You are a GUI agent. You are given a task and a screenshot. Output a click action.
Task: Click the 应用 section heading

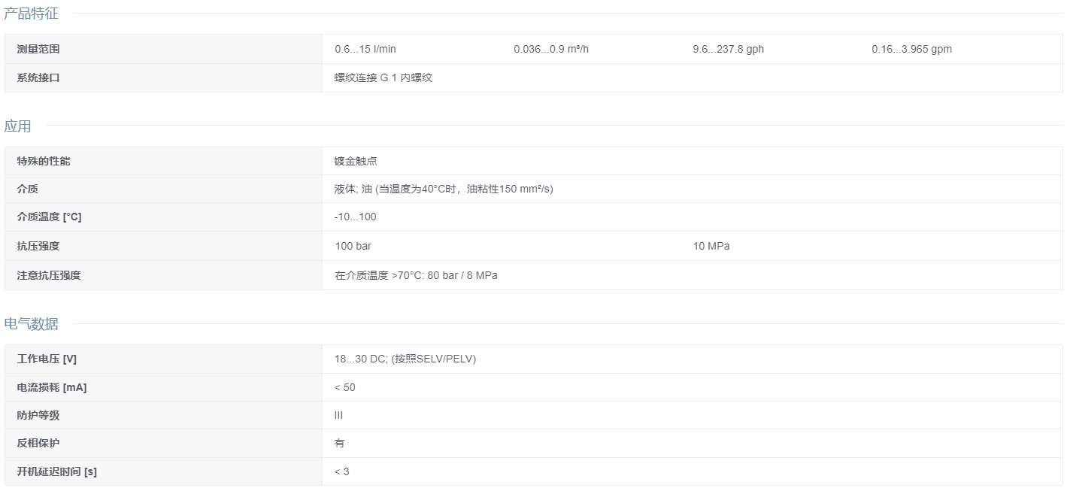(x=18, y=126)
